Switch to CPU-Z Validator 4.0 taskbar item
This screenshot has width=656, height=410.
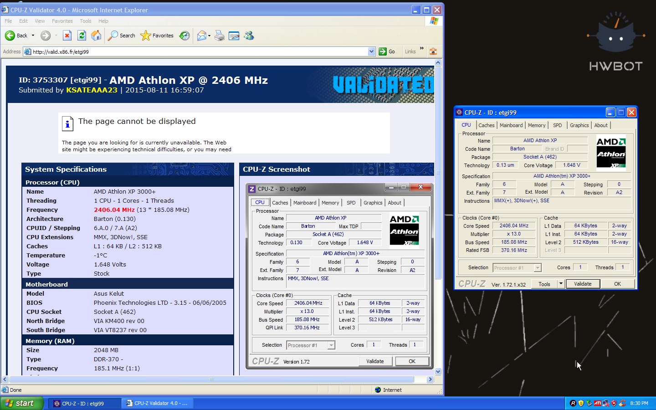click(x=157, y=403)
